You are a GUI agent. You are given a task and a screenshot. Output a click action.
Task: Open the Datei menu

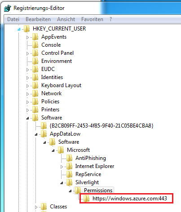(13, 19)
